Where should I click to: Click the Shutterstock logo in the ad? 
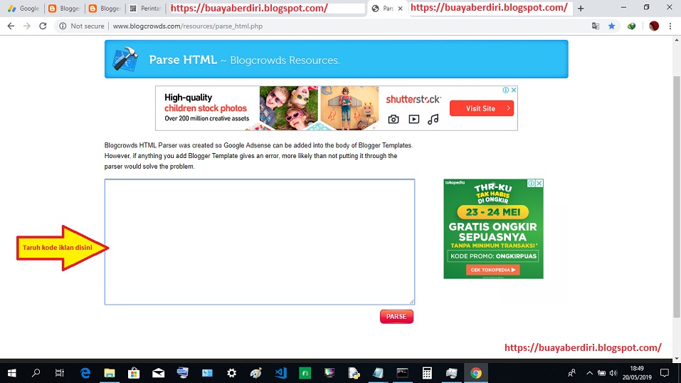413,99
